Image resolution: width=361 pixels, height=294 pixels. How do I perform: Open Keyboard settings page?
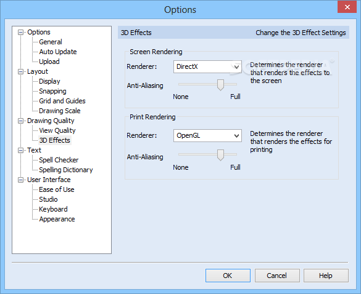click(53, 209)
